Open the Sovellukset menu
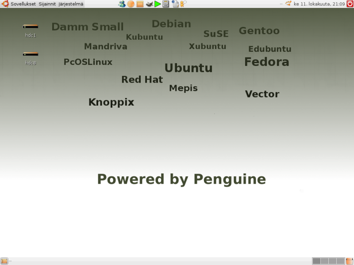Image resolution: width=354 pixels, height=265 pixels. (x=23, y=4)
